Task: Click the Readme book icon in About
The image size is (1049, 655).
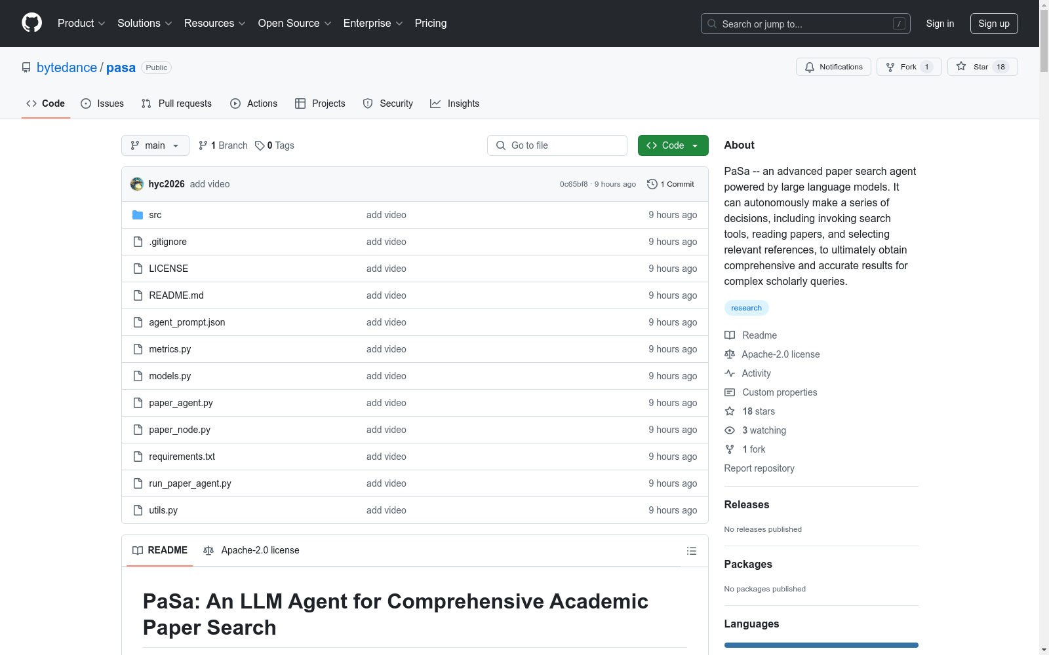Action: (x=730, y=335)
